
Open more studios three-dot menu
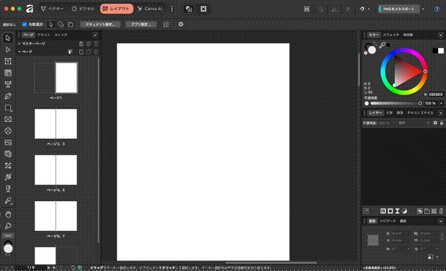[x=171, y=9]
